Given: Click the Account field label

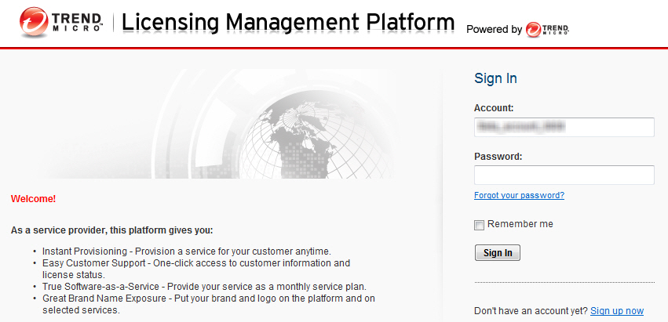Looking at the screenshot, I should point(494,107).
